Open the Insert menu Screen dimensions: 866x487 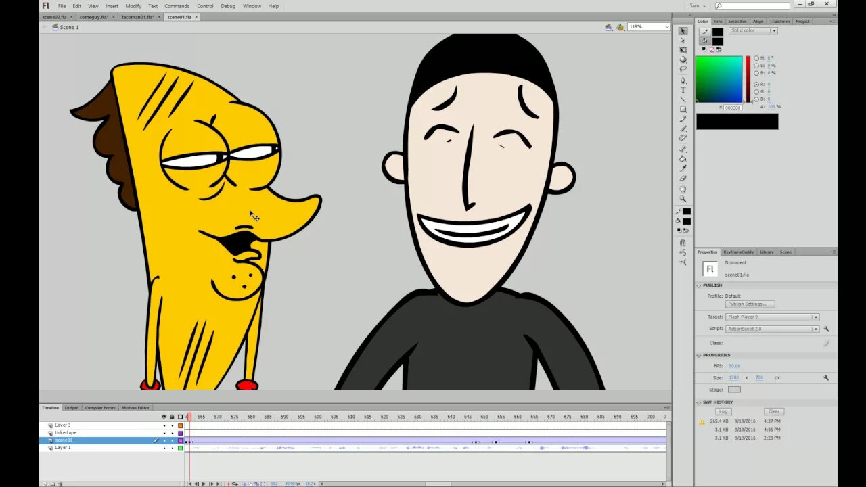pyautogui.click(x=112, y=6)
